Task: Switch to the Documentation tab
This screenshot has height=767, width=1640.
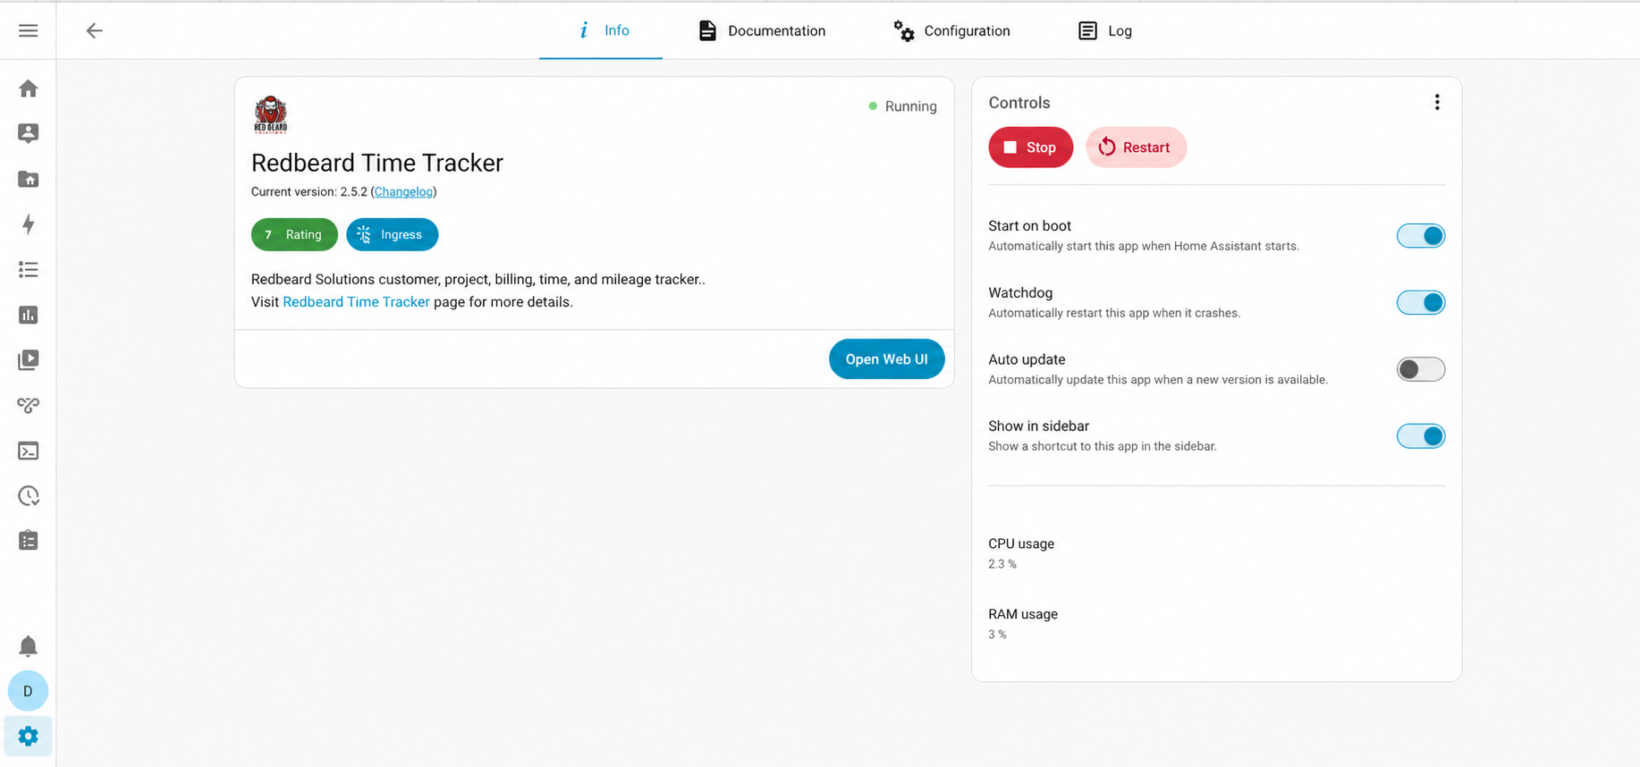Action: tap(761, 30)
